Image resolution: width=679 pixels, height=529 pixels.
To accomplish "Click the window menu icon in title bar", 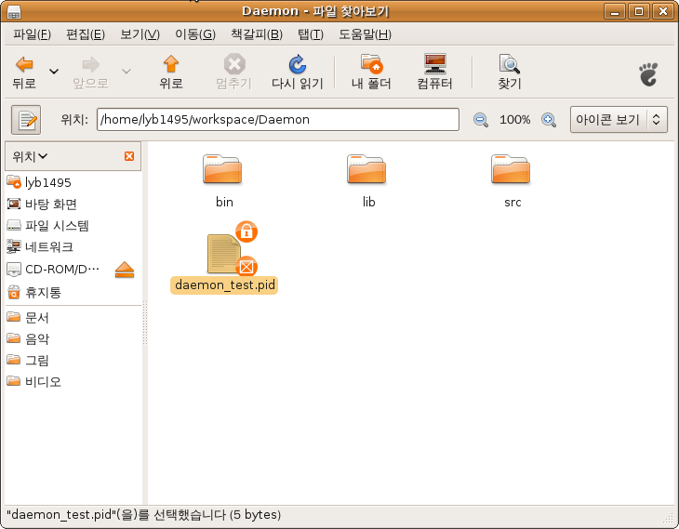I will (x=14, y=12).
